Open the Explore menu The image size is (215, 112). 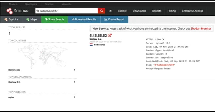(122, 11)
